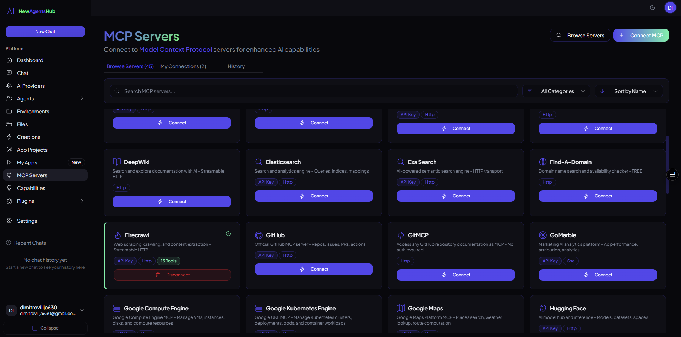Click the Dashboard home icon
Screen dimensions: 681x337
click(9, 60)
